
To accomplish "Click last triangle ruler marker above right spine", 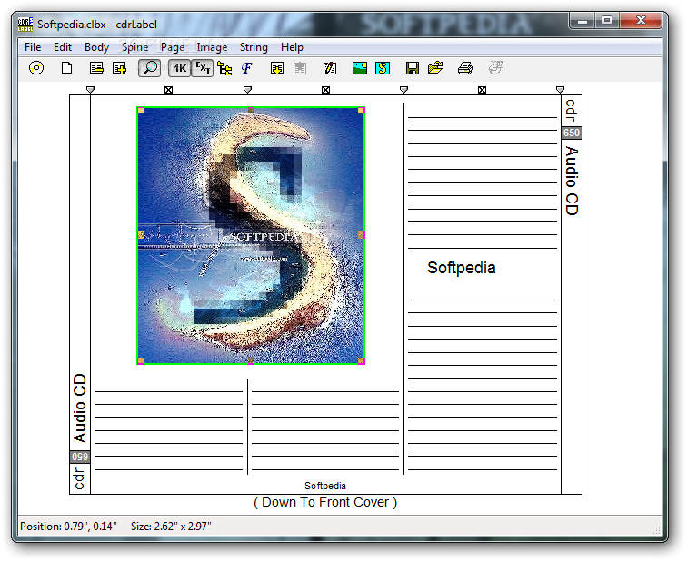I will (x=560, y=90).
